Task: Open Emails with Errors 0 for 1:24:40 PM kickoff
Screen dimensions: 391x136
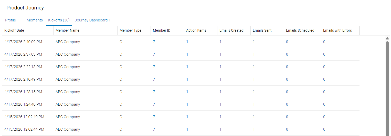Action: tap(324, 104)
